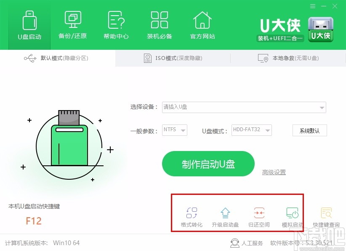Open the 快捷键查询 hotkey lookup tool

(326, 215)
